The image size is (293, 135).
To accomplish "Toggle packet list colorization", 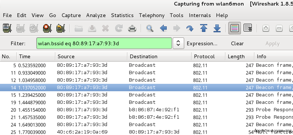I will (235, 28).
